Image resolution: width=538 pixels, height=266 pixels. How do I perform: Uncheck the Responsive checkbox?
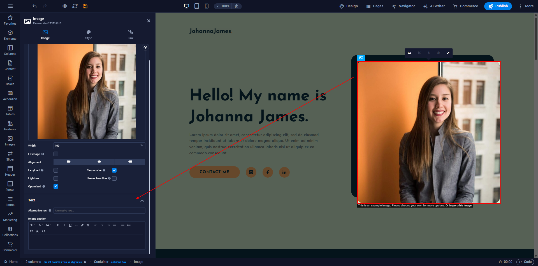(114, 170)
